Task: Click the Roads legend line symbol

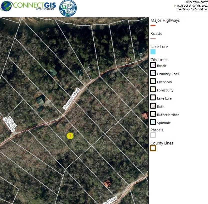Action: point(153,39)
